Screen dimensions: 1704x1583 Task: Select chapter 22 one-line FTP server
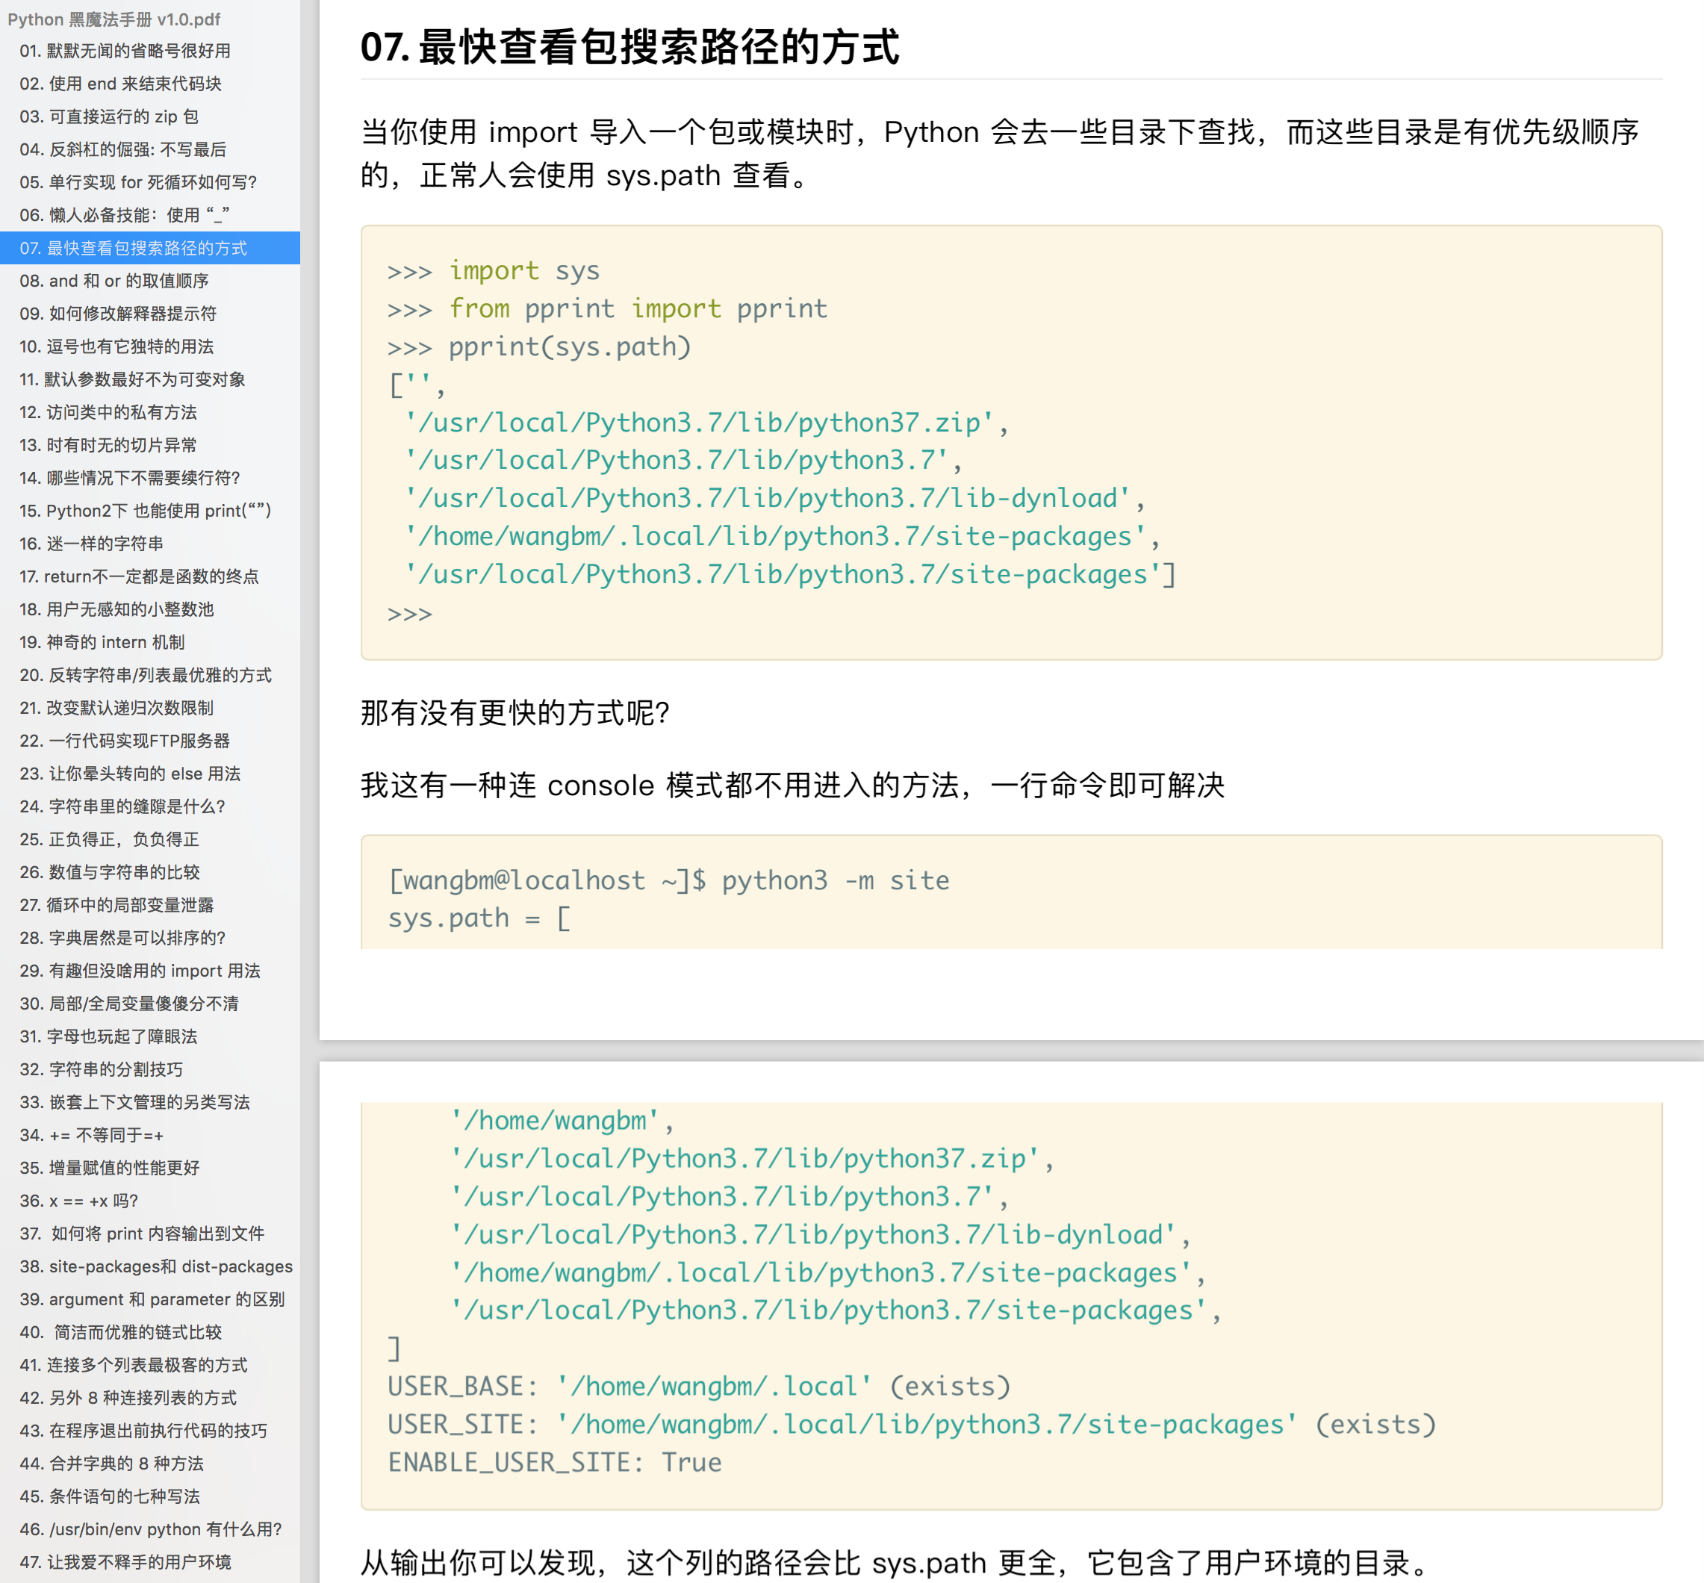click(124, 740)
